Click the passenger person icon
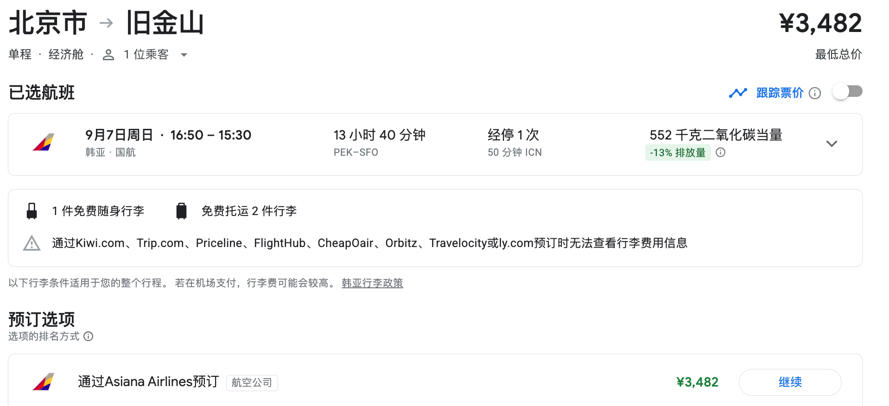The width and height of the screenshot is (889, 406). (108, 55)
